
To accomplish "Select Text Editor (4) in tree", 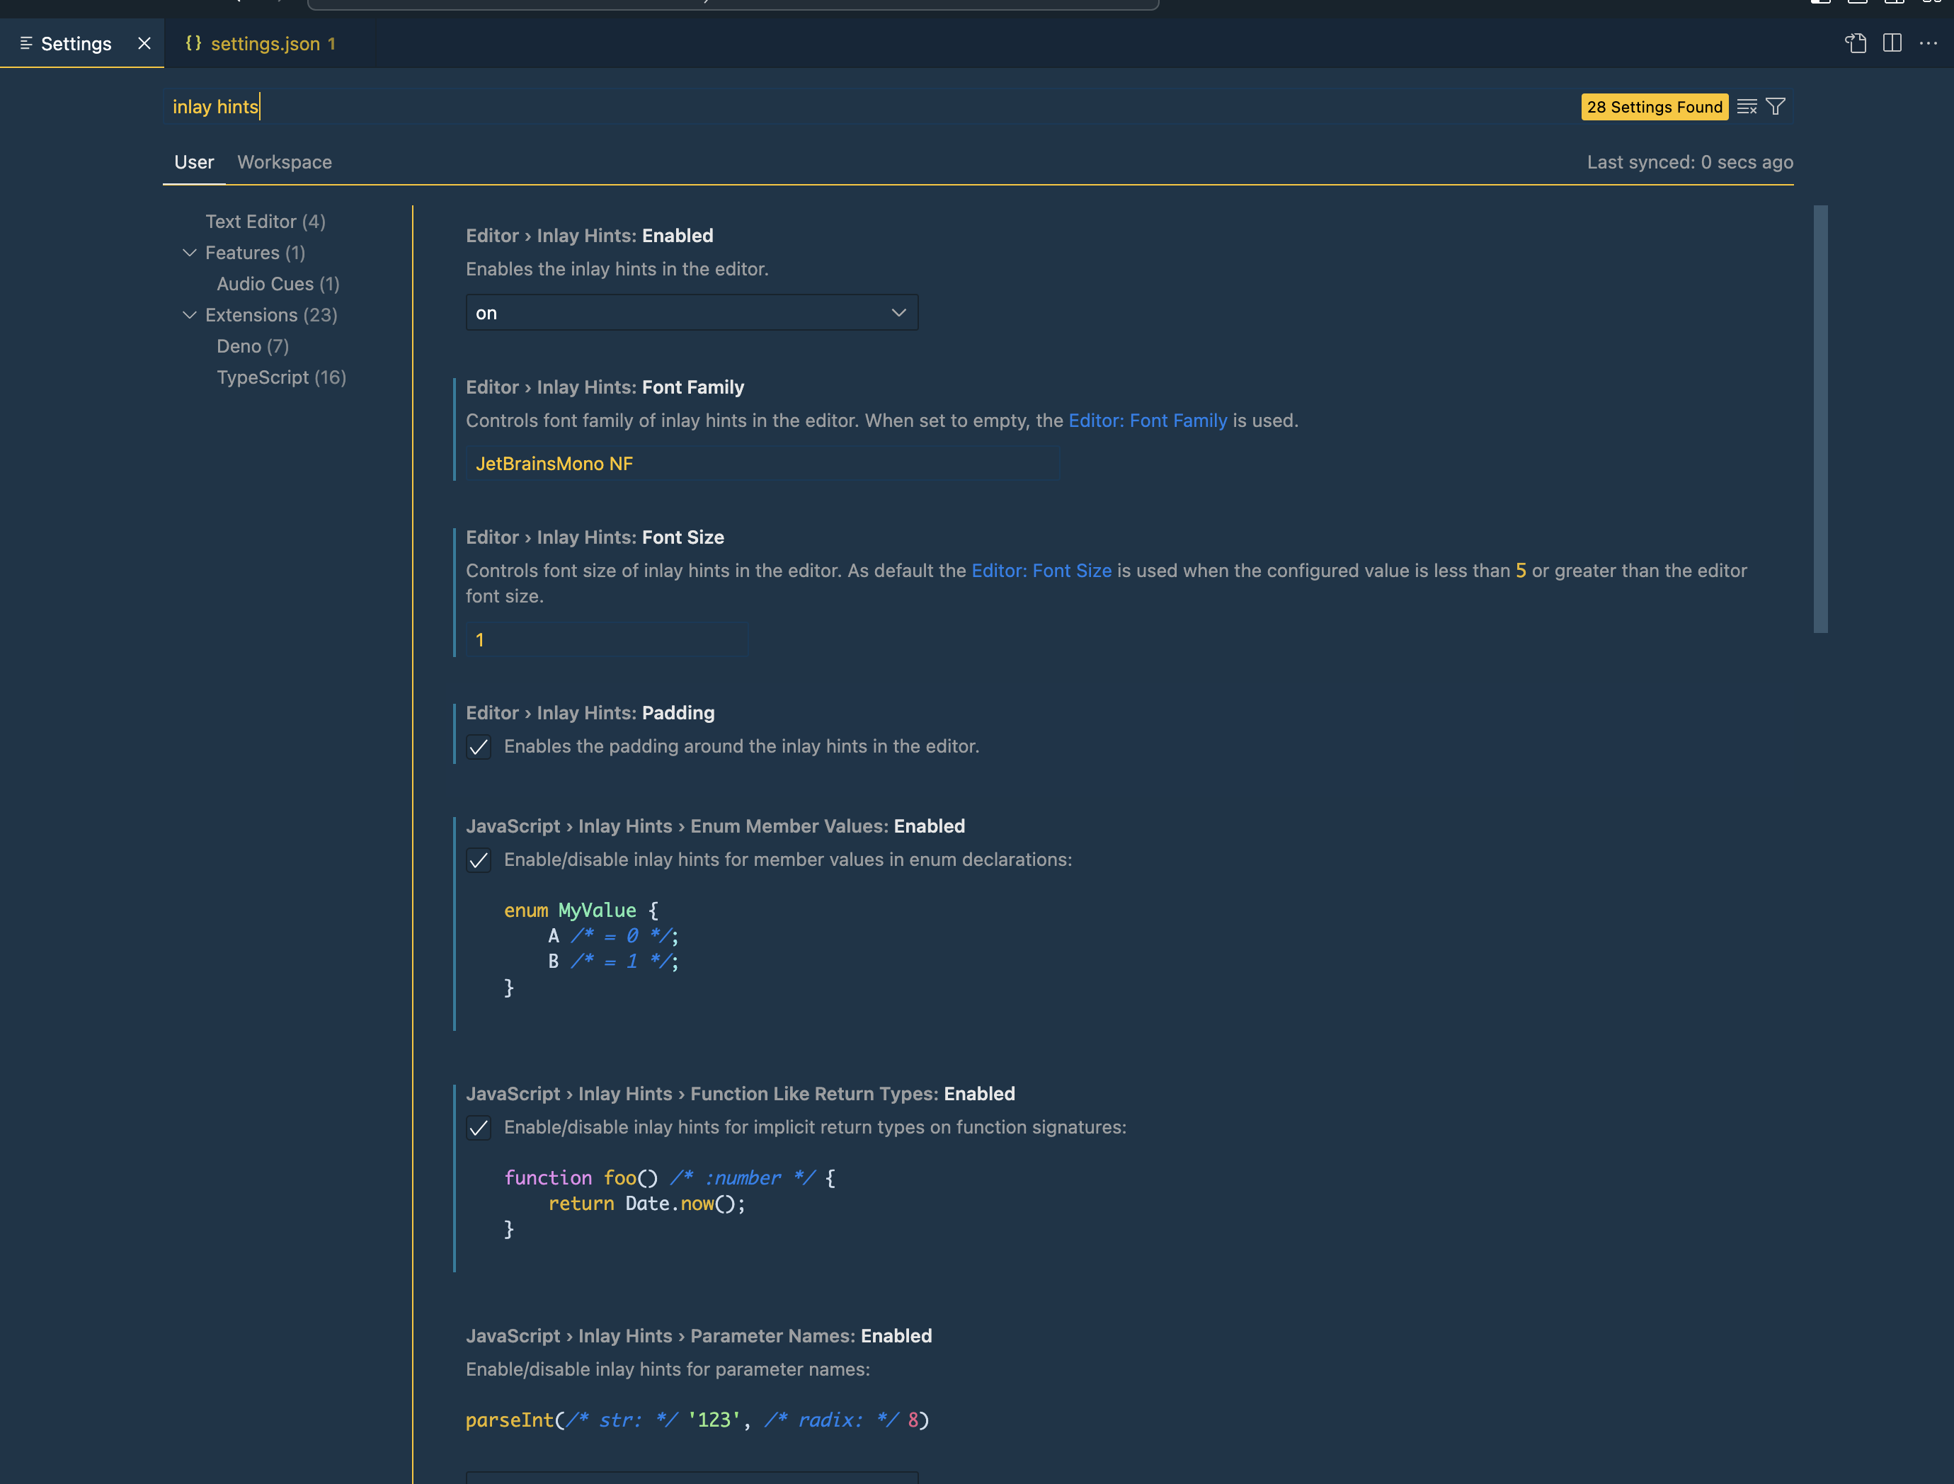I will pyautogui.click(x=266, y=222).
